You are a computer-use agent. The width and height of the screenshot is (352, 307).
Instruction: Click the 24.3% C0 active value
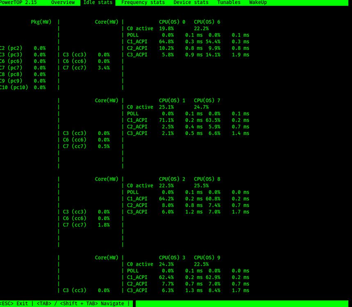(166, 264)
